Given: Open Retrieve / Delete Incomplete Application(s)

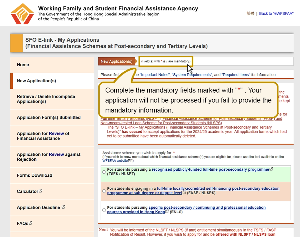Looking at the screenshot, I should pos(52,99).
